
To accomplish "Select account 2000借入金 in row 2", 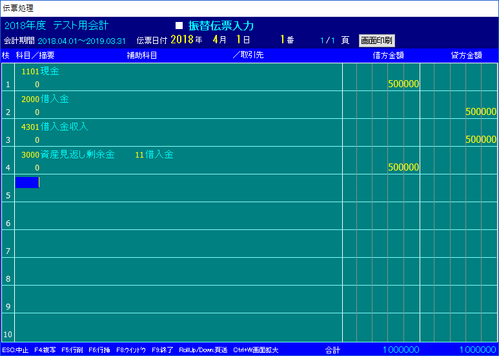I will click(x=45, y=99).
